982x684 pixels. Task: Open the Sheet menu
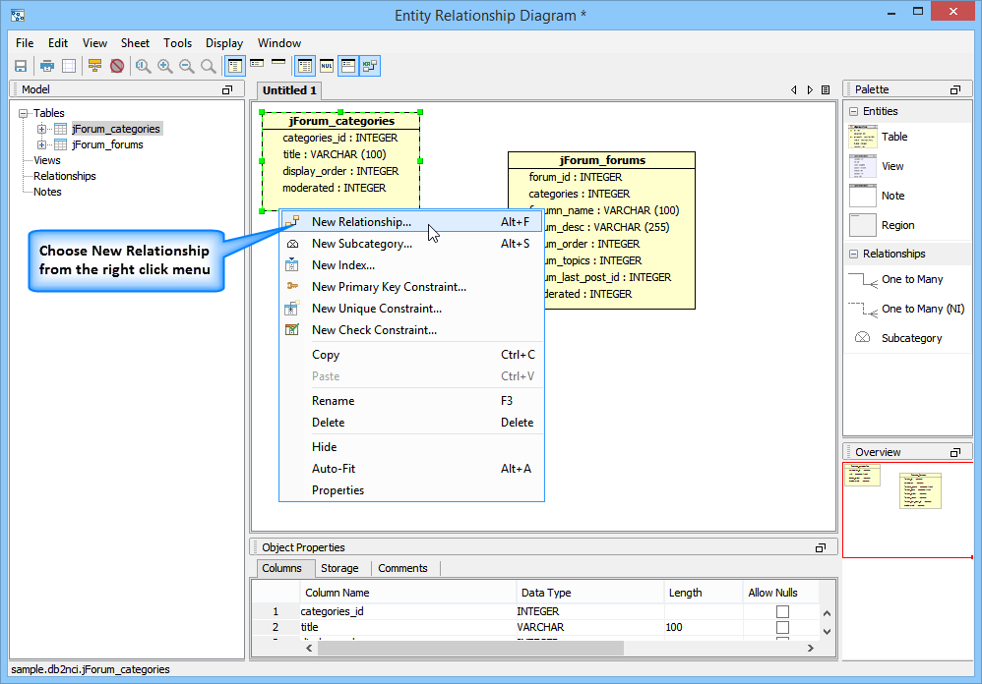click(x=135, y=43)
